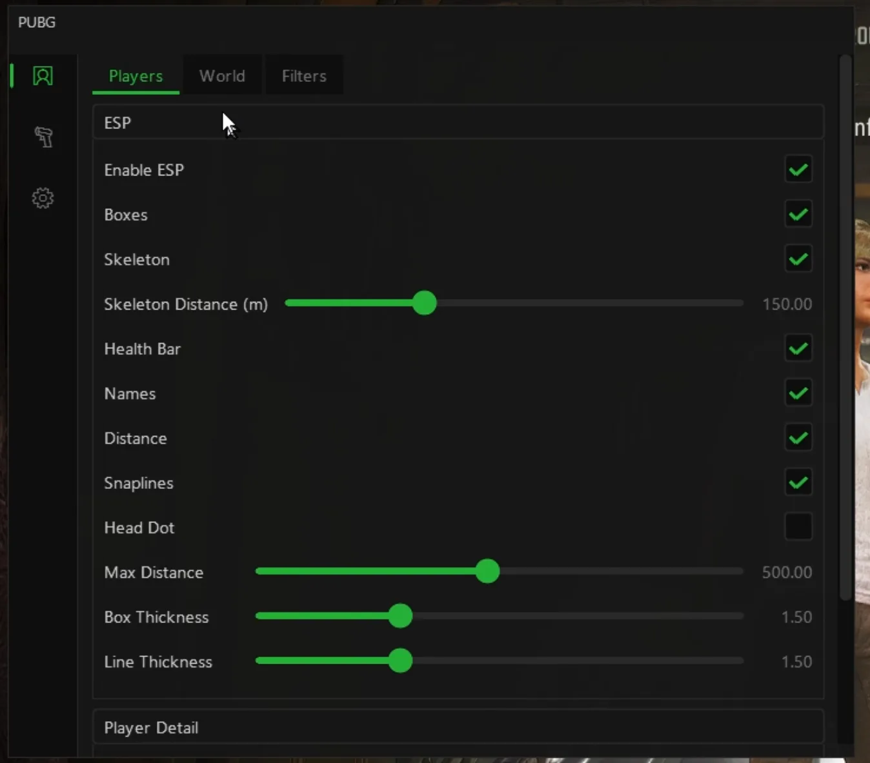The image size is (870, 763).
Task: Click the Line Thickness slider handle
Action: (400, 660)
